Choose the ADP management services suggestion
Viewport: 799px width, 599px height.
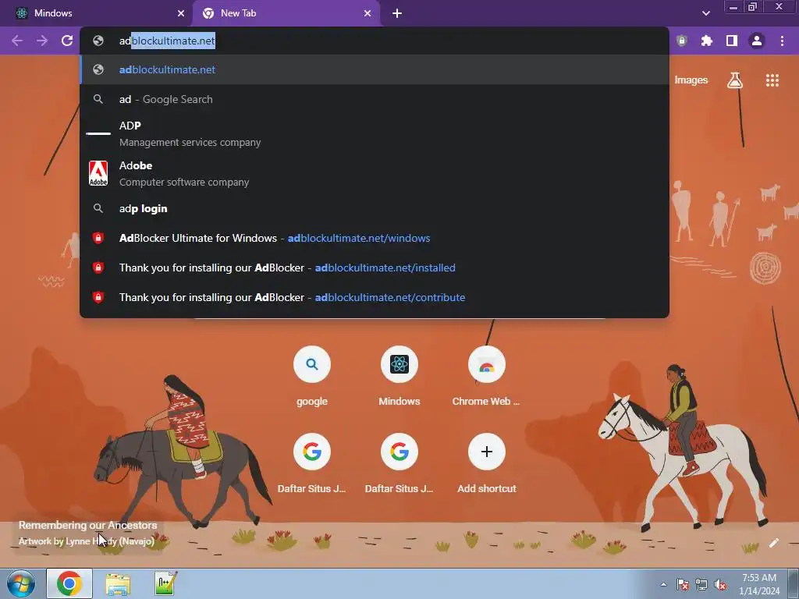click(x=374, y=134)
